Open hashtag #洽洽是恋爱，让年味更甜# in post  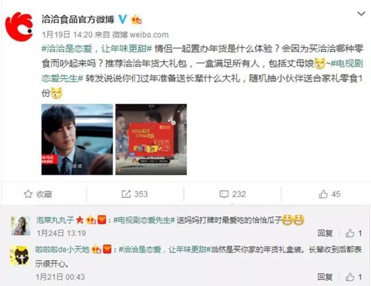click(97, 49)
